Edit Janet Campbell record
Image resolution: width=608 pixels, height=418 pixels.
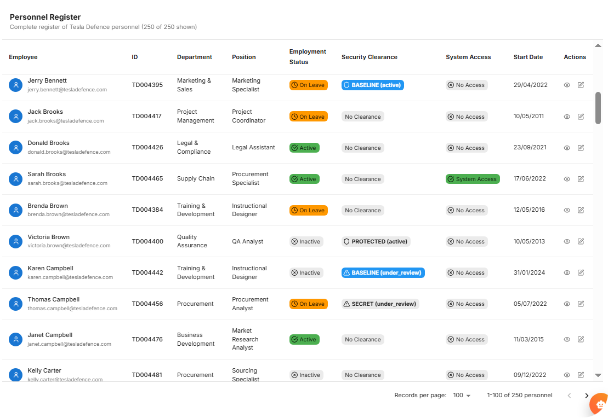click(581, 339)
